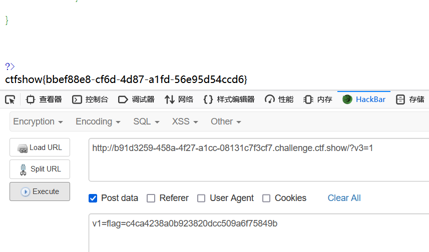Screen dimensions: 429x252
Task: Click the HackBar green icon
Action: click(x=347, y=99)
